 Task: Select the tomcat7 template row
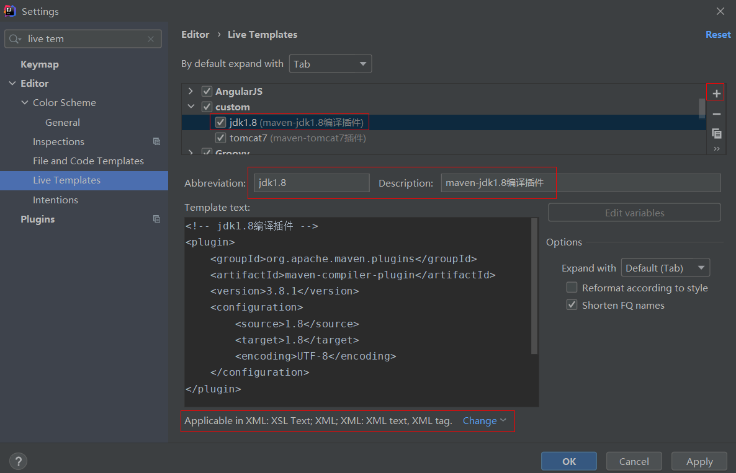click(444, 138)
